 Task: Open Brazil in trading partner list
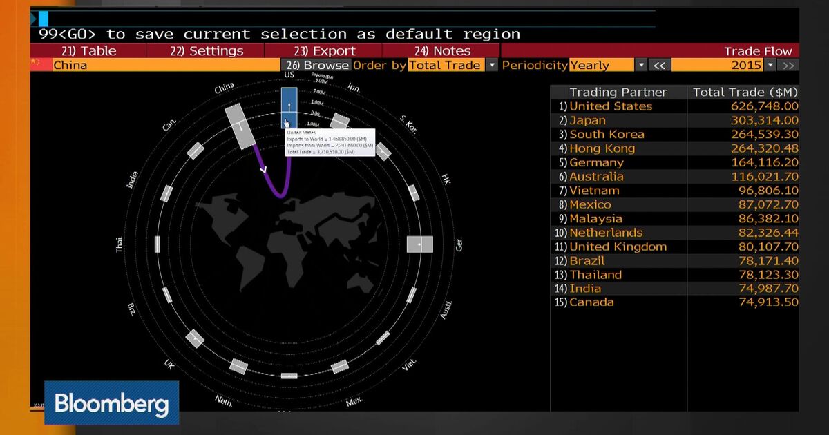(587, 260)
